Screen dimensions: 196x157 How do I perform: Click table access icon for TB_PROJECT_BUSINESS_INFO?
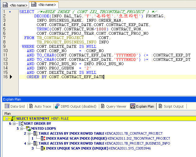pyautogui.click(x=36, y=143)
